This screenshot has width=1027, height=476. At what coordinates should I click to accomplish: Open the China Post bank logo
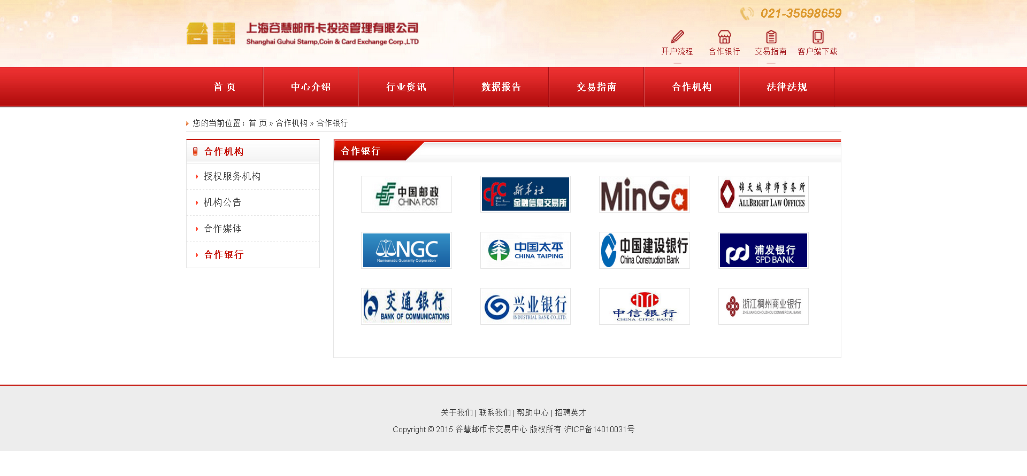point(407,194)
